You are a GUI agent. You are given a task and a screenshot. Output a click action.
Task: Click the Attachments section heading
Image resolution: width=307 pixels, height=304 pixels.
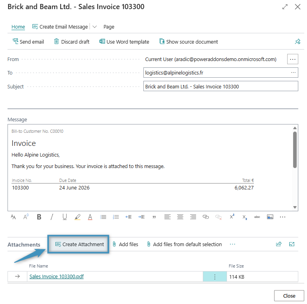coord(24,245)
